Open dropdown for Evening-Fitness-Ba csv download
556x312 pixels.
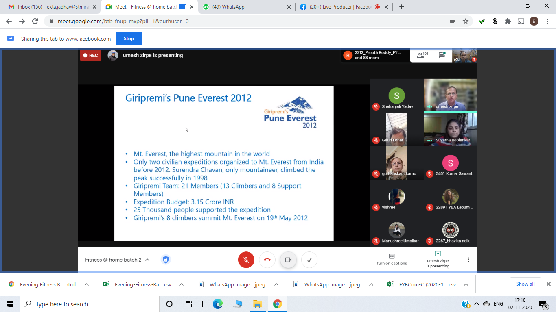tap(182, 284)
